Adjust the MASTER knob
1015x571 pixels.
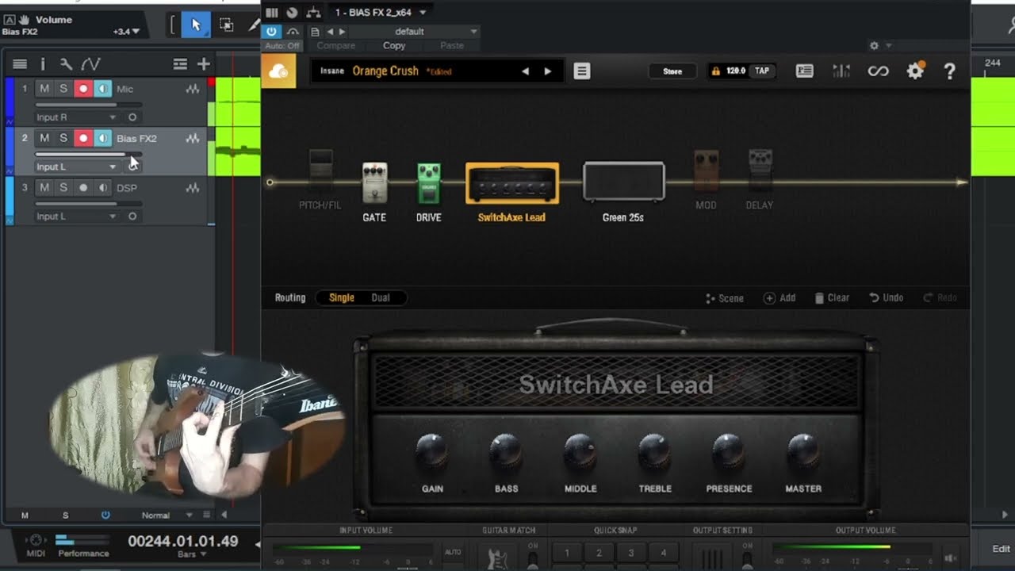(x=802, y=450)
